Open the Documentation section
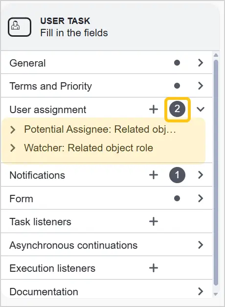Image resolution: width=225 pixels, height=307 pixels. pos(107,291)
